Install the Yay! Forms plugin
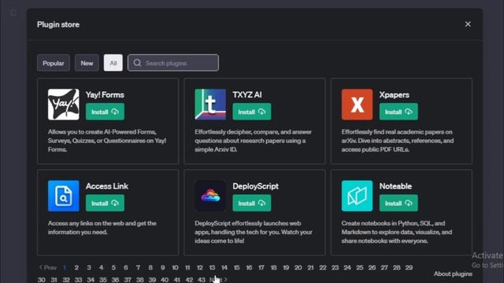The image size is (504, 283). coord(105,112)
